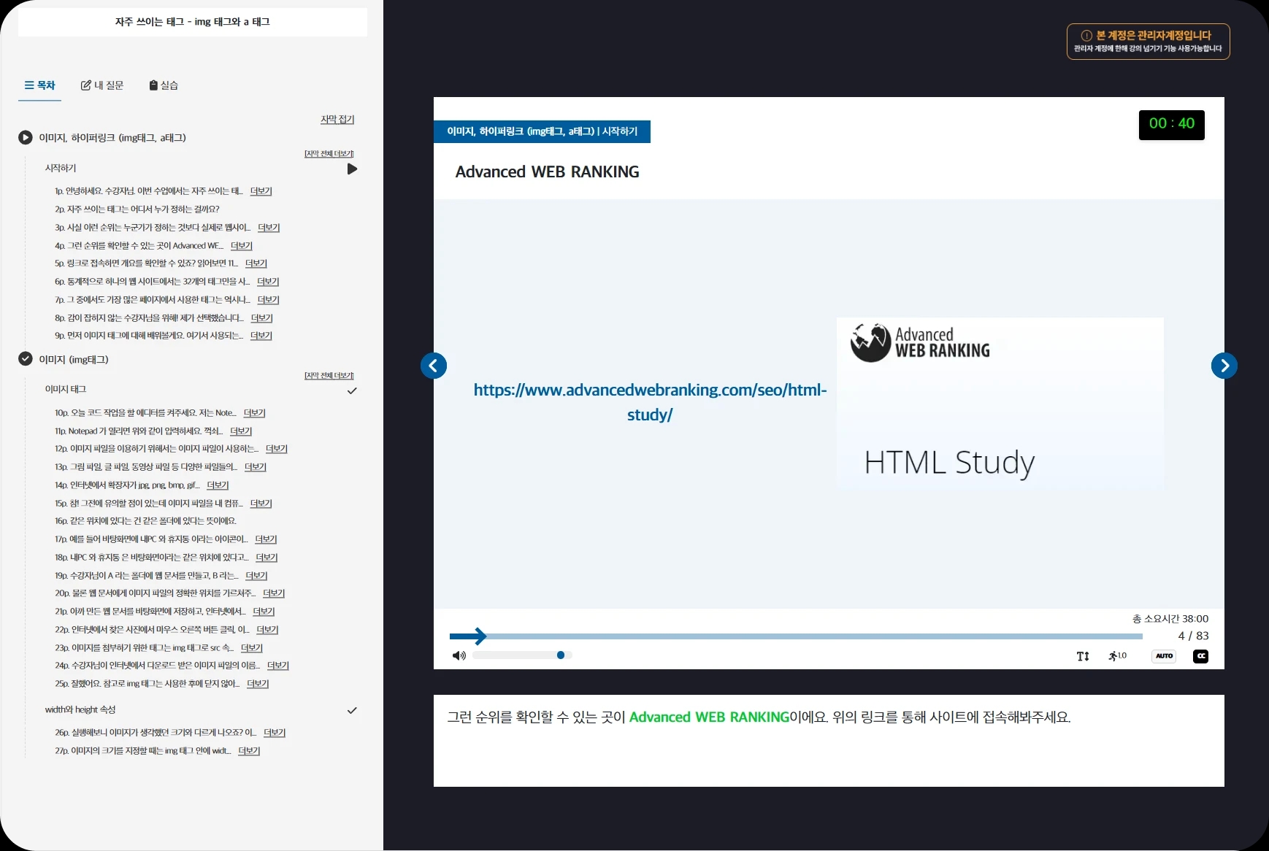Select the 이미지 태그 section title

click(66, 390)
